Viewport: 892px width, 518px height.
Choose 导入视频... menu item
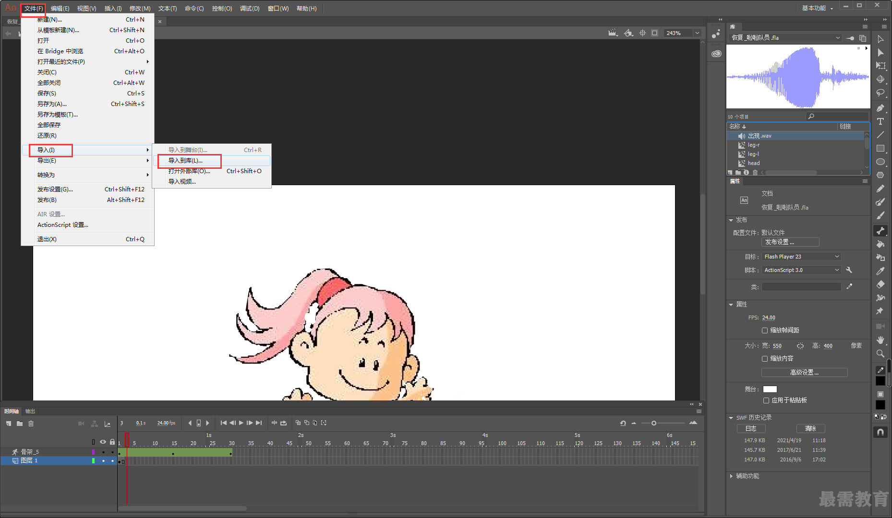211,181
